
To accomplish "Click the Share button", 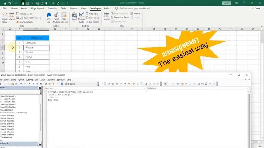I will tap(256, 8).
